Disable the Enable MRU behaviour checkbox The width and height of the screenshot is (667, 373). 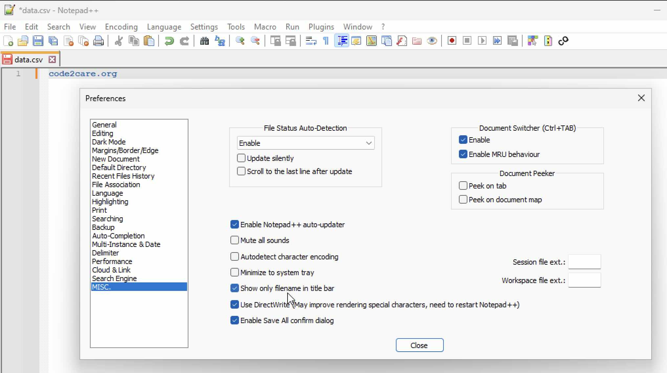(463, 154)
